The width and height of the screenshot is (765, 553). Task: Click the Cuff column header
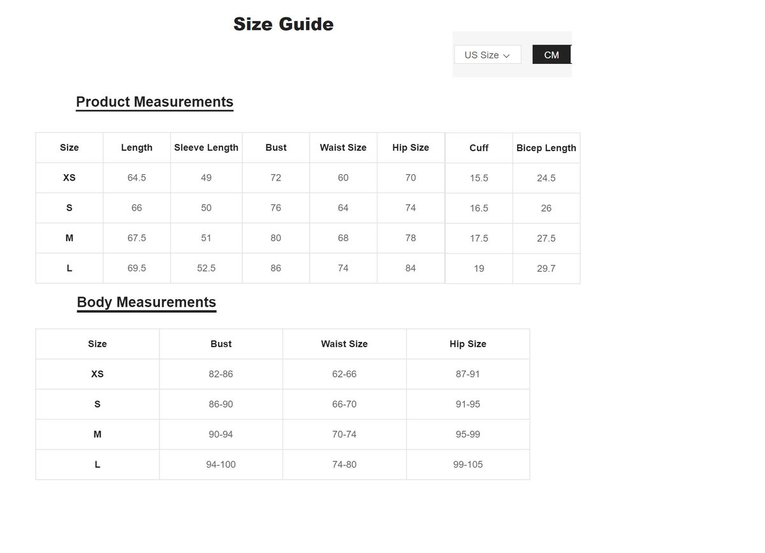[x=479, y=148]
